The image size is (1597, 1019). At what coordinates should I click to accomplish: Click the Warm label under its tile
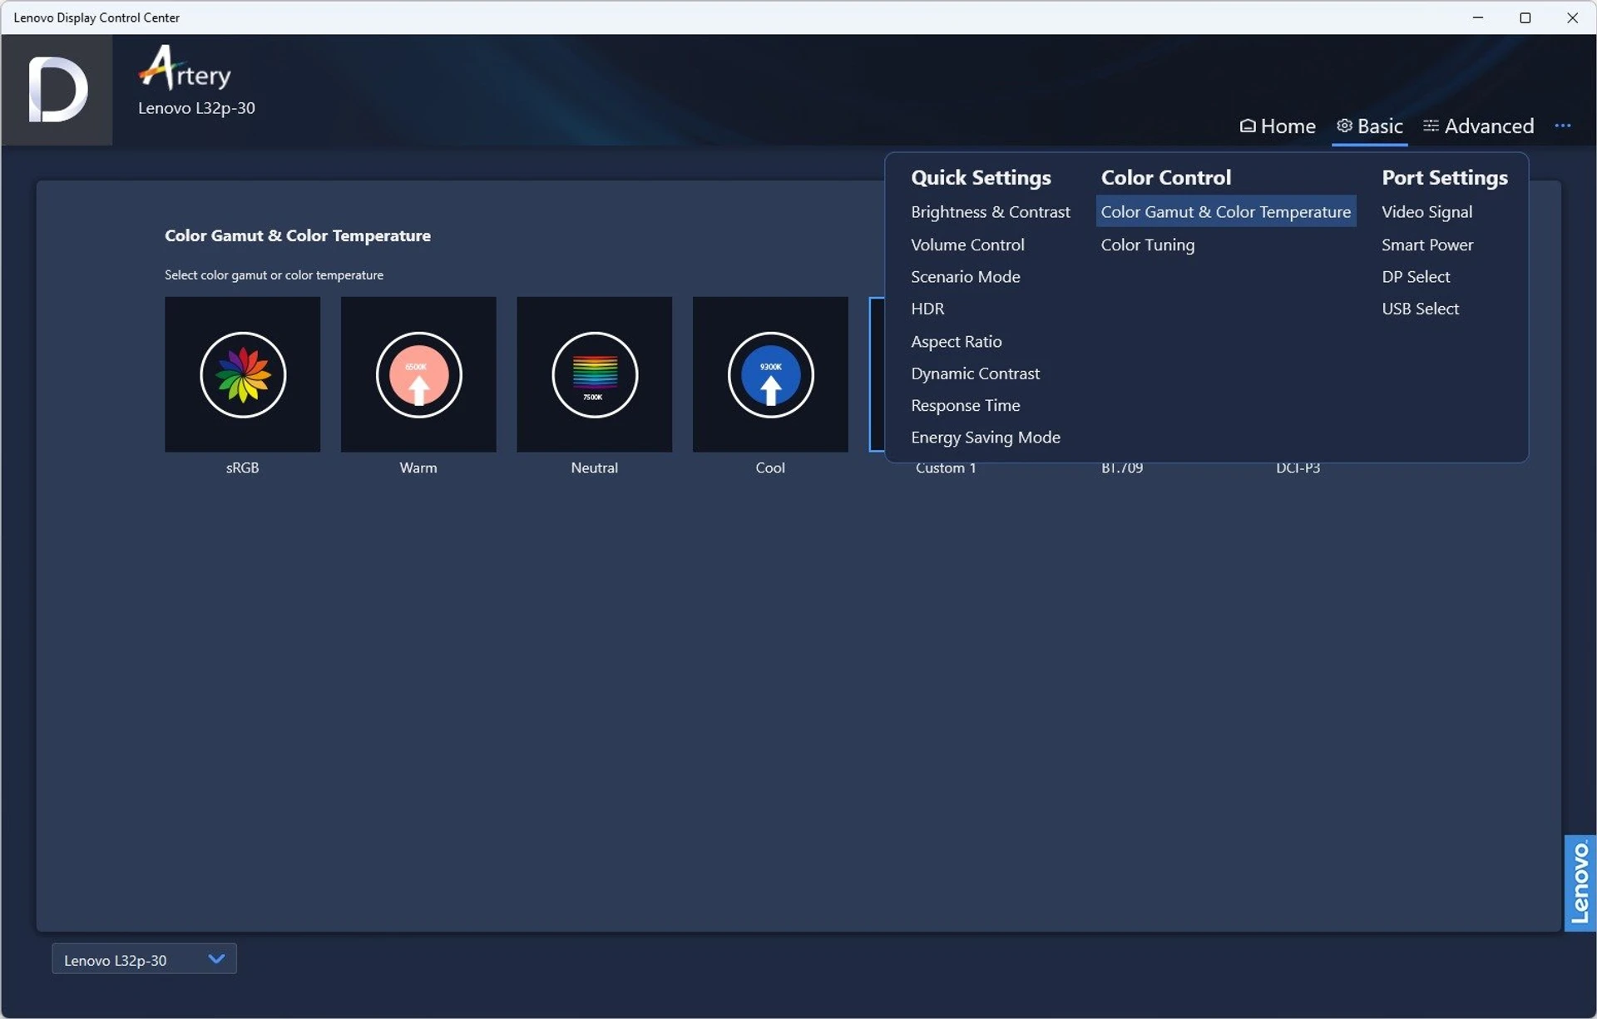click(418, 467)
